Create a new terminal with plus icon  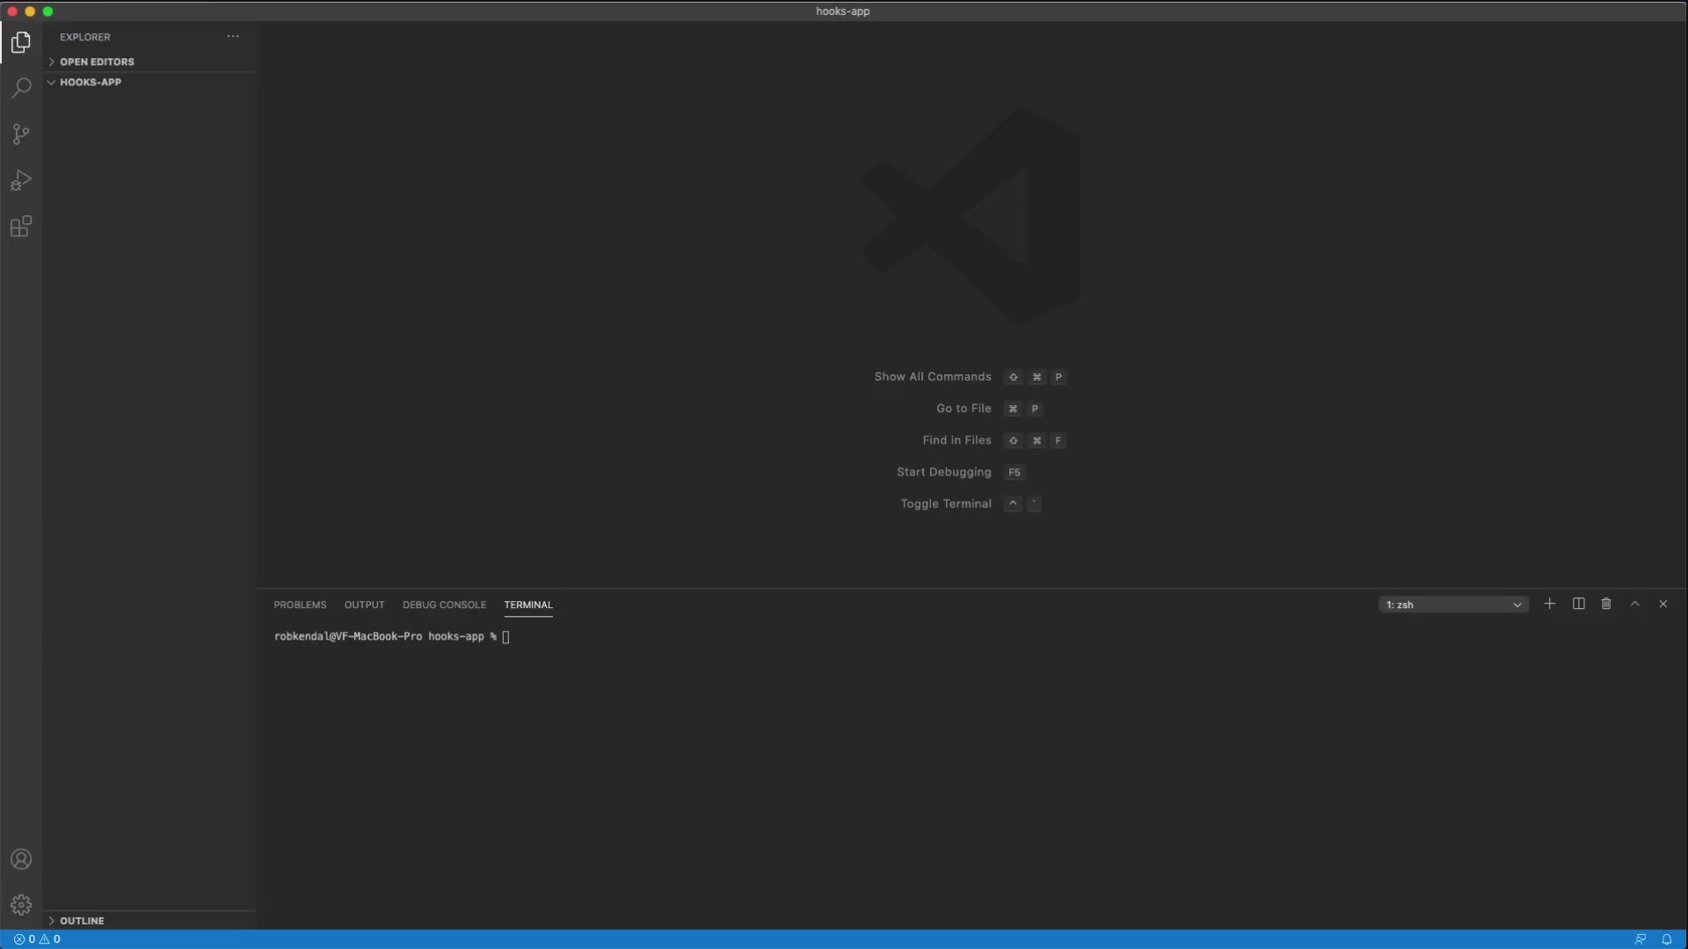coord(1550,604)
